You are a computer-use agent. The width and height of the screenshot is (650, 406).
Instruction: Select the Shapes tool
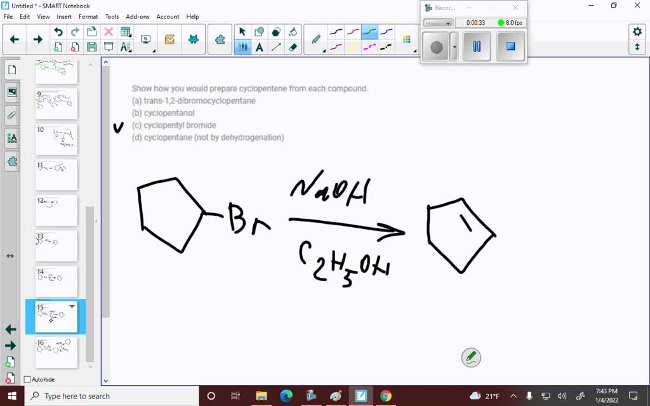point(260,30)
